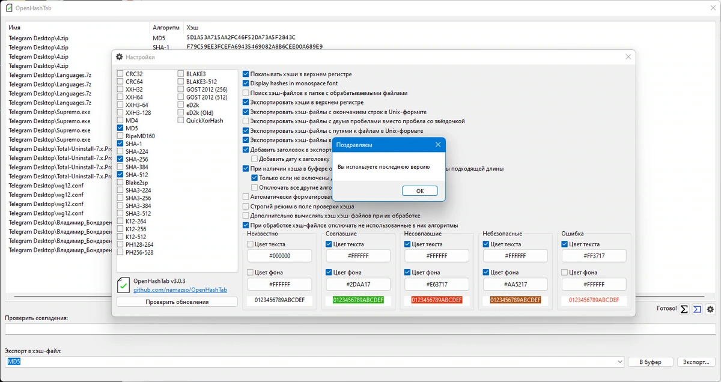Check the K12-512 algorithm
The width and height of the screenshot is (721, 382).
point(120,237)
